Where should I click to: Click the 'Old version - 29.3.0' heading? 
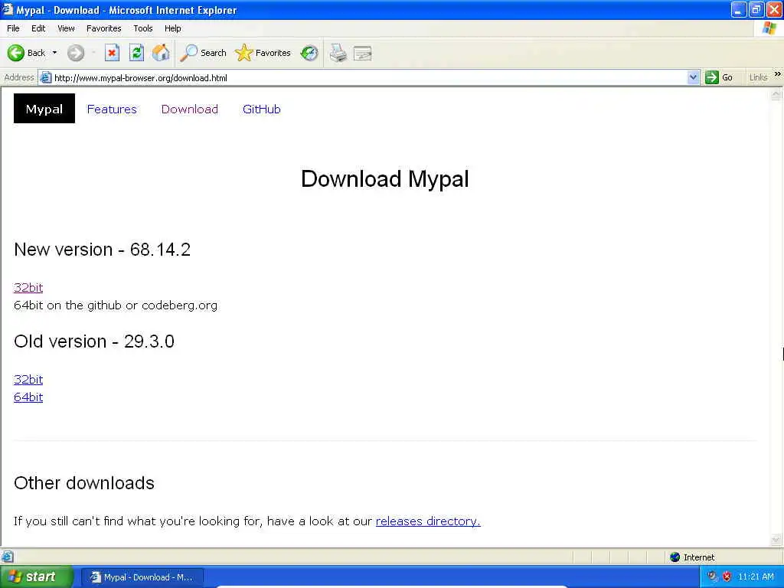(x=94, y=341)
